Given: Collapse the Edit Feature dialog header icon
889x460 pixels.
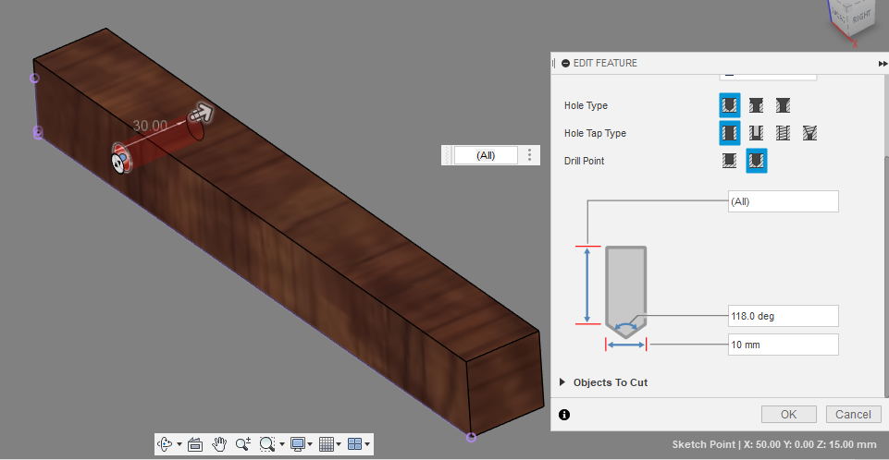Looking at the screenshot, I should 566,64.
